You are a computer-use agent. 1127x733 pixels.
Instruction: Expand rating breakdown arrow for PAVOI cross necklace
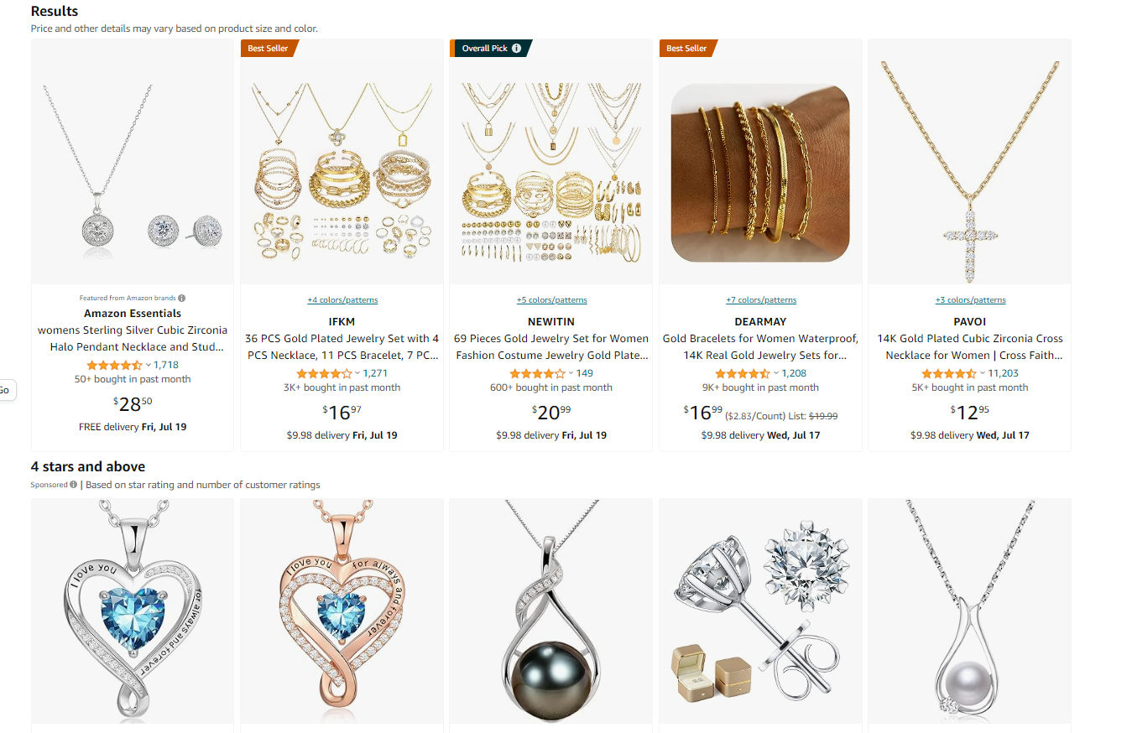pos(983,374)
